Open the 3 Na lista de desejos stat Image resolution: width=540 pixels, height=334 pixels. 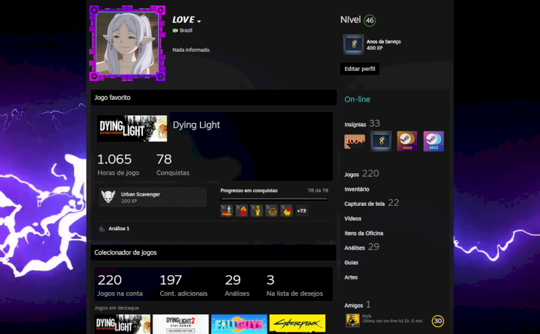294,285
